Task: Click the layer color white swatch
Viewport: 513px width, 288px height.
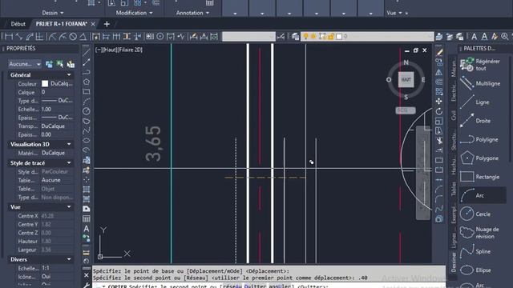Action: point(339,37)
